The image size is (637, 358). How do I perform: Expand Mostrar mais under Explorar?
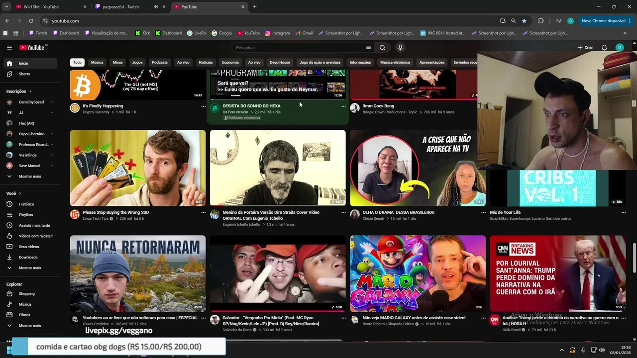pyautogui.click(x=29, y=326)
